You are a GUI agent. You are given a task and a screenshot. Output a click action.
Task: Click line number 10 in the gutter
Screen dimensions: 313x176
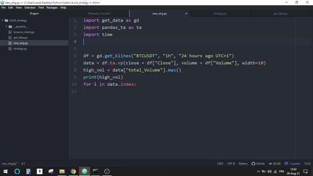coord(74,84)
